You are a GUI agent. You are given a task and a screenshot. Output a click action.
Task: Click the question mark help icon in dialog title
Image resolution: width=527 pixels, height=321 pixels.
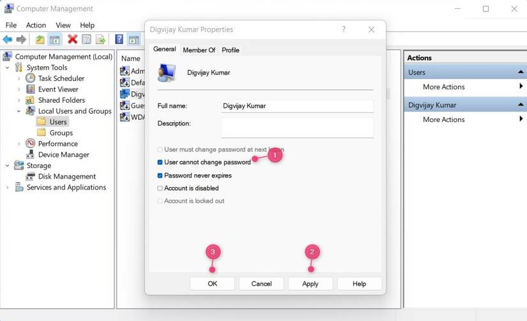[x=344, y=29]
